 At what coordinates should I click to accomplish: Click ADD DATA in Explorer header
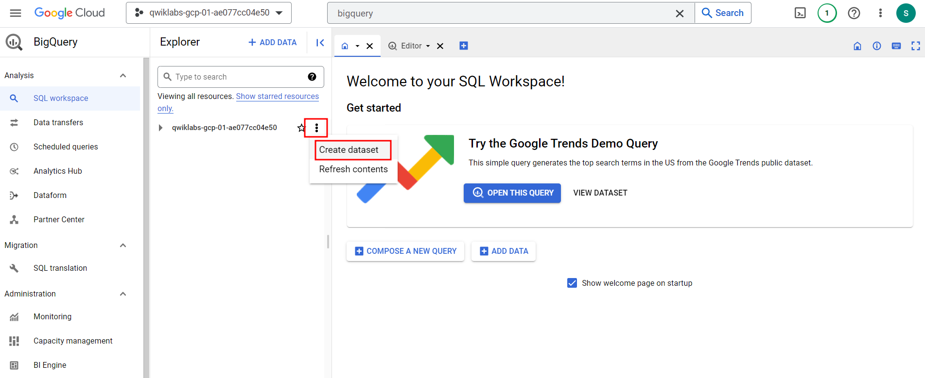pyautogui.click(x=273, y=42)
